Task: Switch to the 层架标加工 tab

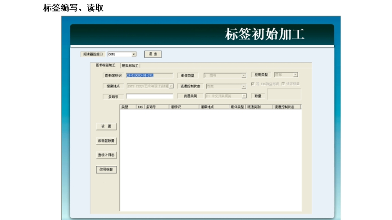Action: pyautogui.click(x=130, y=66)
